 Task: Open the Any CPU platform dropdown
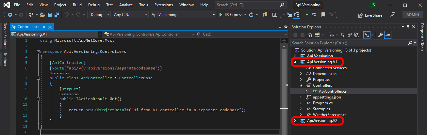[x=130, y=15]
